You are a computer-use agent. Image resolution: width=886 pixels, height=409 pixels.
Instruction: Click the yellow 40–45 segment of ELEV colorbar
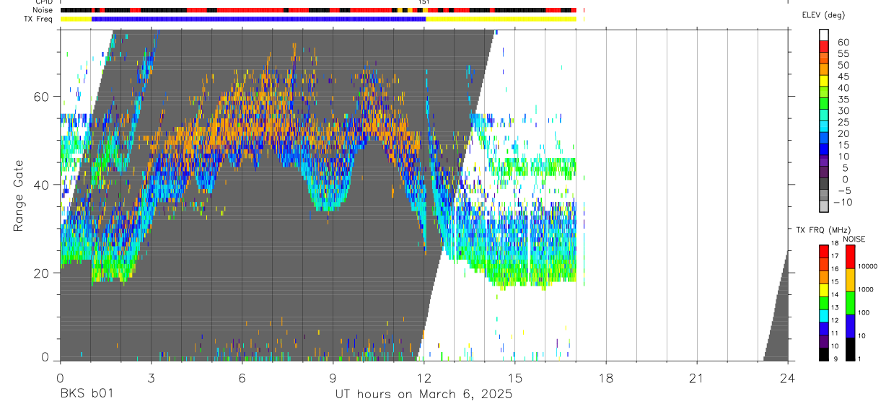pos(824,82)
